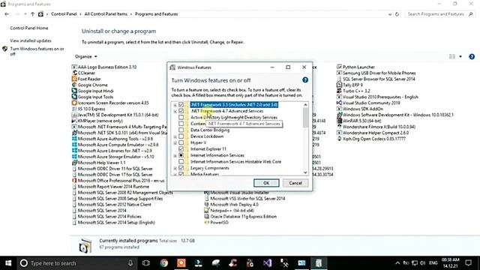Enable Device Lockdown checkbox
Image resolution: width=480 pixels, height=270 pixels.
[181, 136]
